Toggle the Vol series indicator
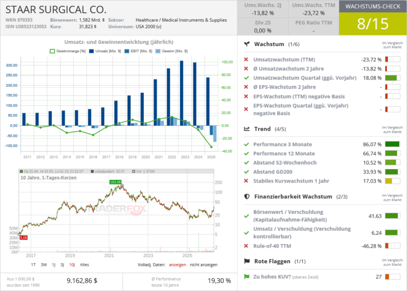The image size is (407, 291). 143,171
